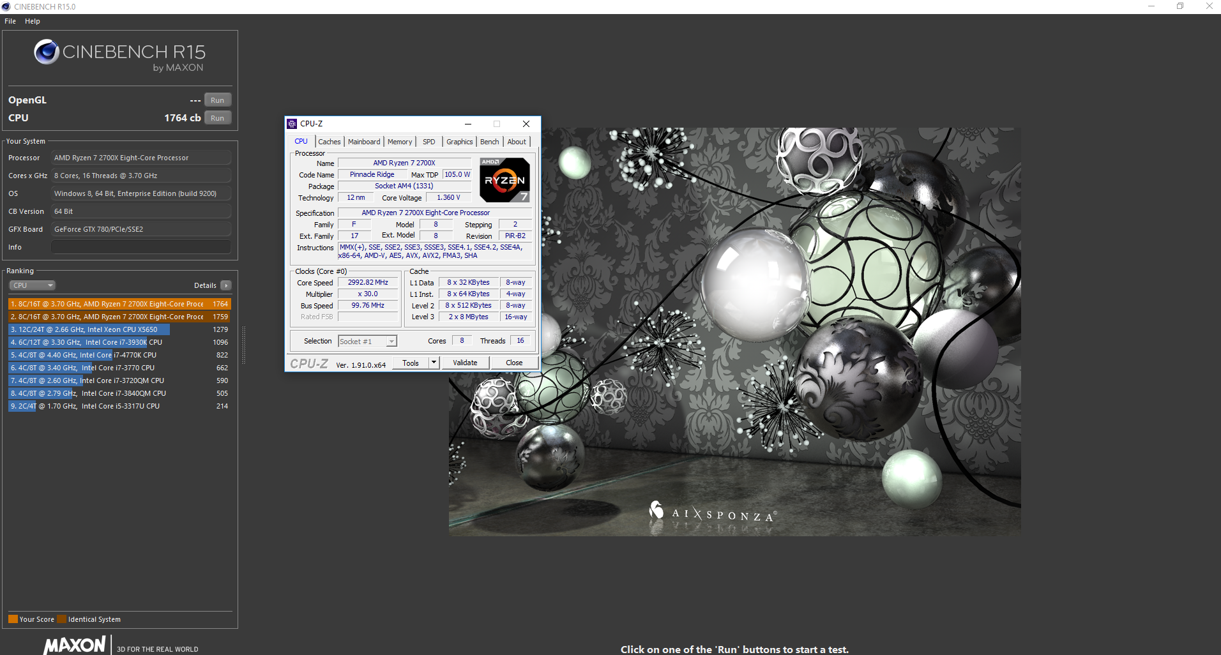Select ranking entry 1 with score 1764
The image size is (1221, 655).
tap(119, 304)
